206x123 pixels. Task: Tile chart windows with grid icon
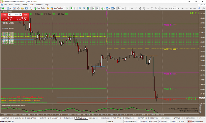point(88,8)
